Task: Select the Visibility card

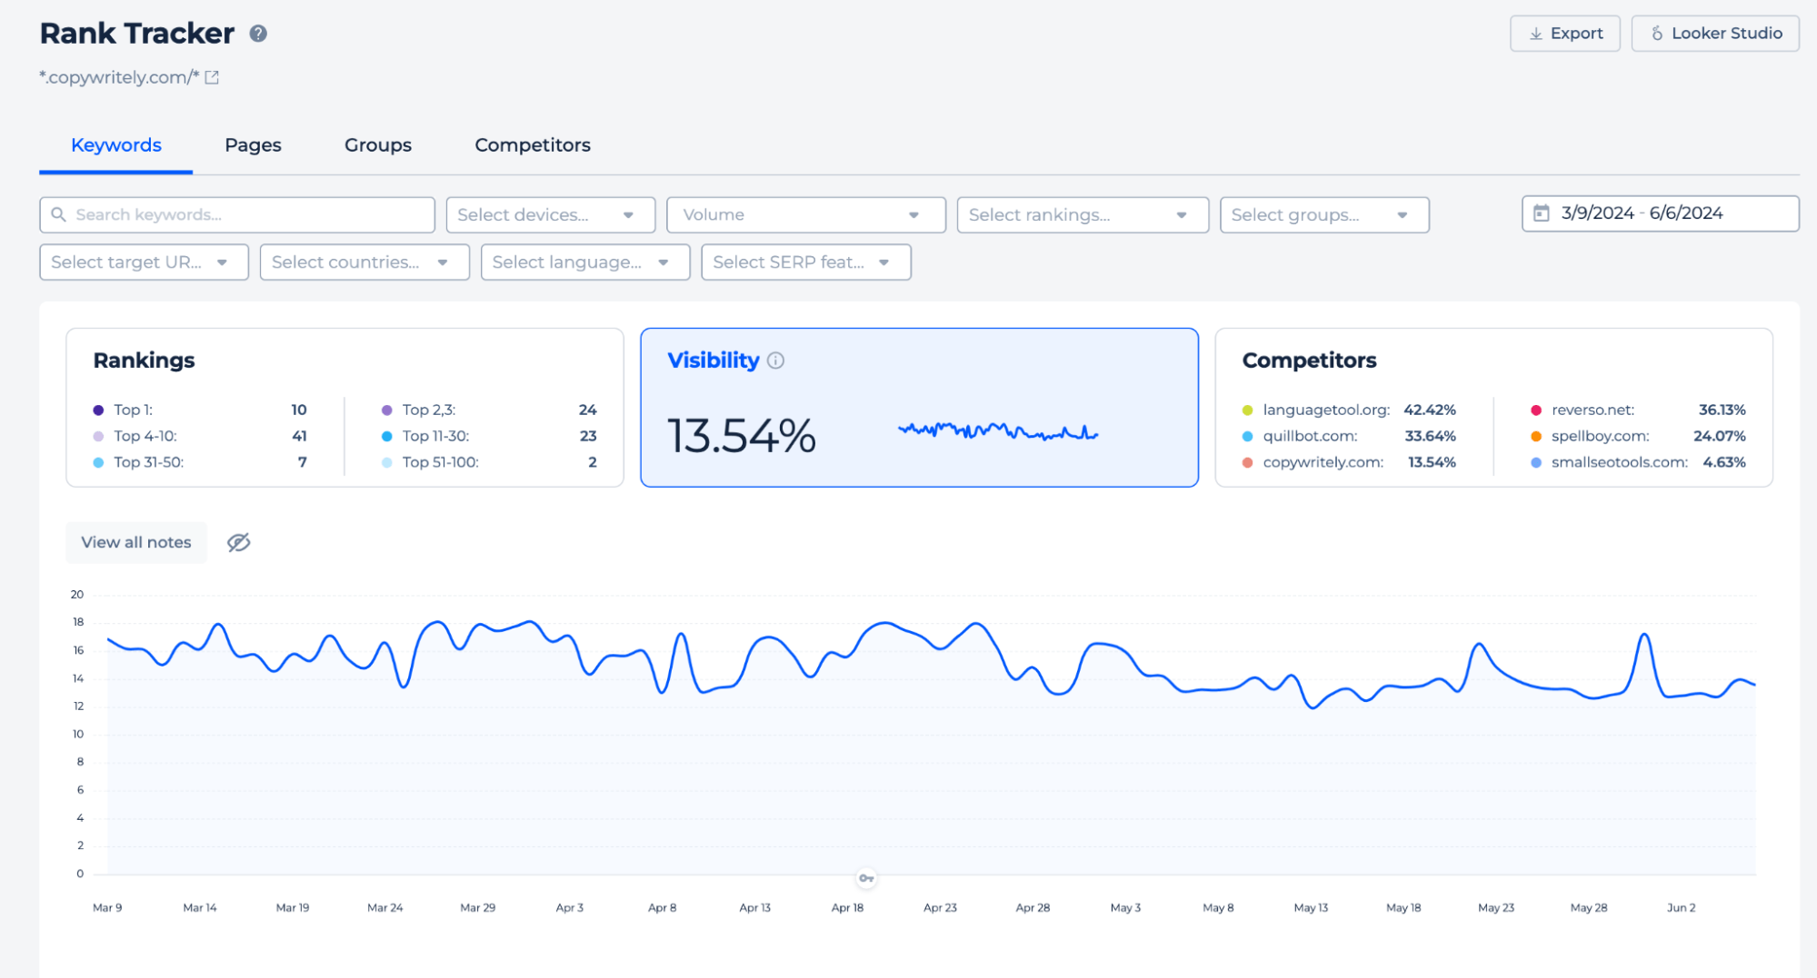Action: pos(919,408)
